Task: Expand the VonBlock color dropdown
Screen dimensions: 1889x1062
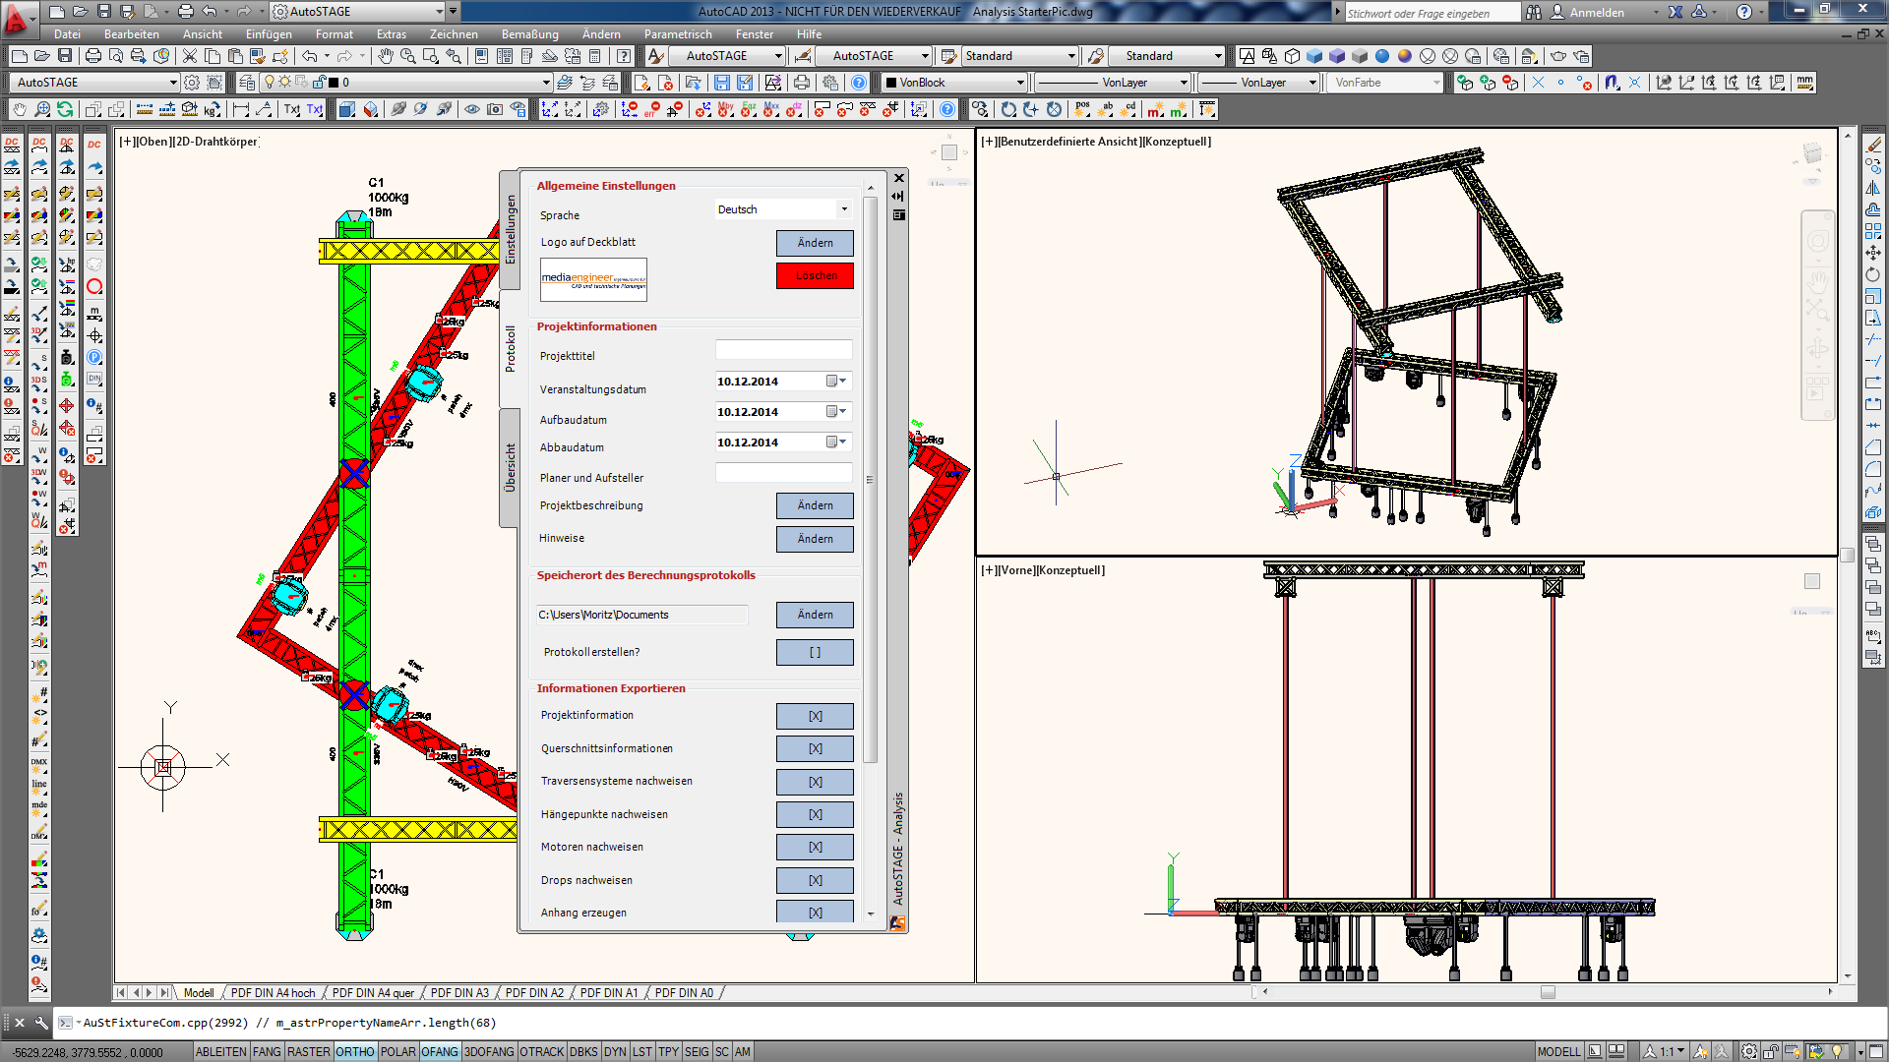Action: [x=1019, y=83]
